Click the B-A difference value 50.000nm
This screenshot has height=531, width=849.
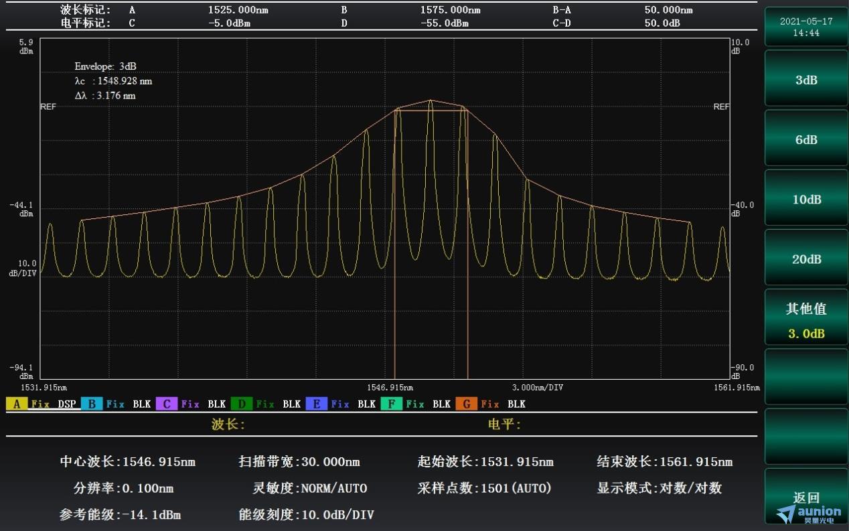pyautogui.click(x=668, y=10)
